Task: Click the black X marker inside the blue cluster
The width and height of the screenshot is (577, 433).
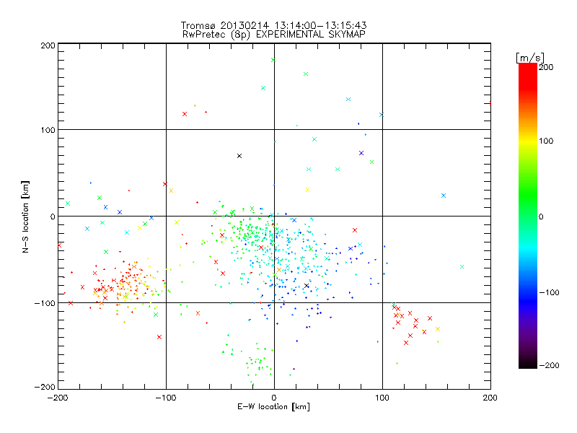Action: tap(307, 286)
